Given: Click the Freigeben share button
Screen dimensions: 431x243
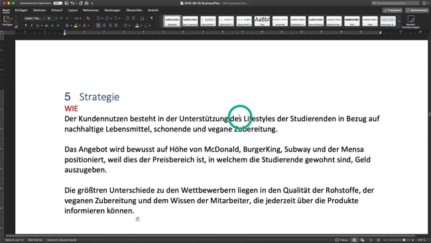Looking at the screenshot, I should [393, 11].
